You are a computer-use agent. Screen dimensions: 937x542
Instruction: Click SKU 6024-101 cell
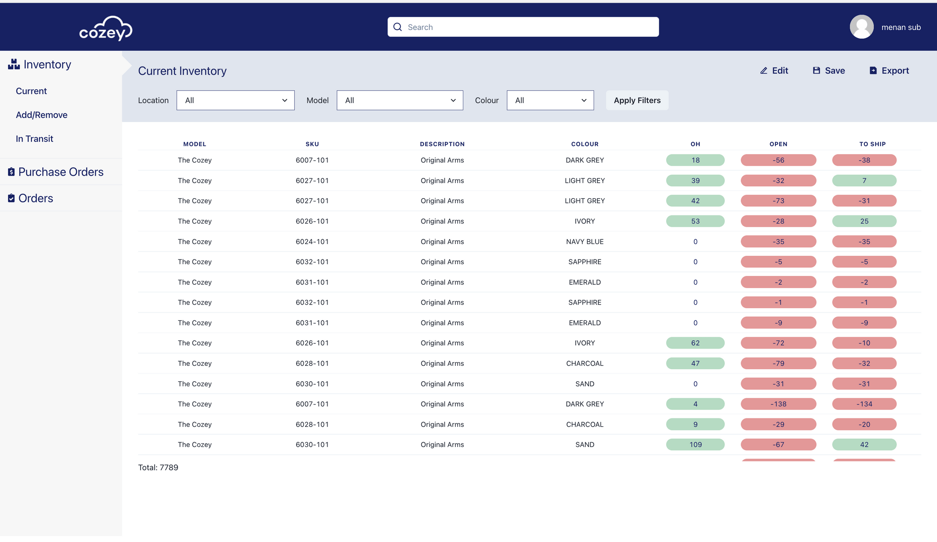312,242
